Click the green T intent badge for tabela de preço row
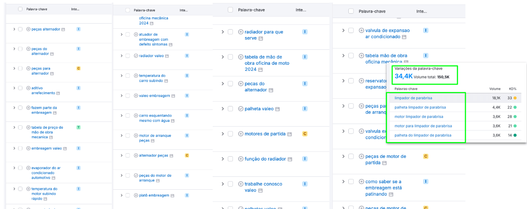This screenshot has height=209, width=527. click(x=78, y=127)
